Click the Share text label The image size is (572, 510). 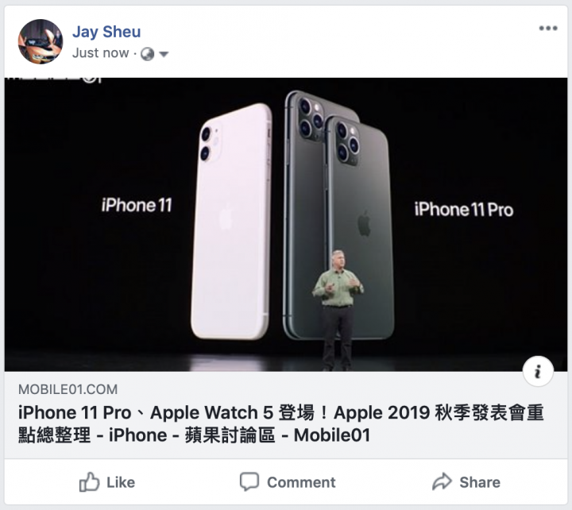coord(480,482)
